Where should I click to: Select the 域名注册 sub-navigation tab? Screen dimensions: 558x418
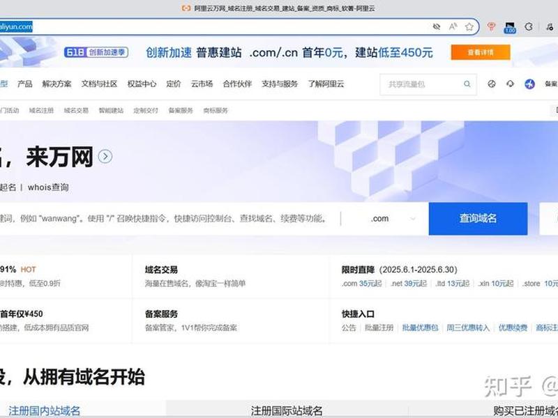coord(41,111)
